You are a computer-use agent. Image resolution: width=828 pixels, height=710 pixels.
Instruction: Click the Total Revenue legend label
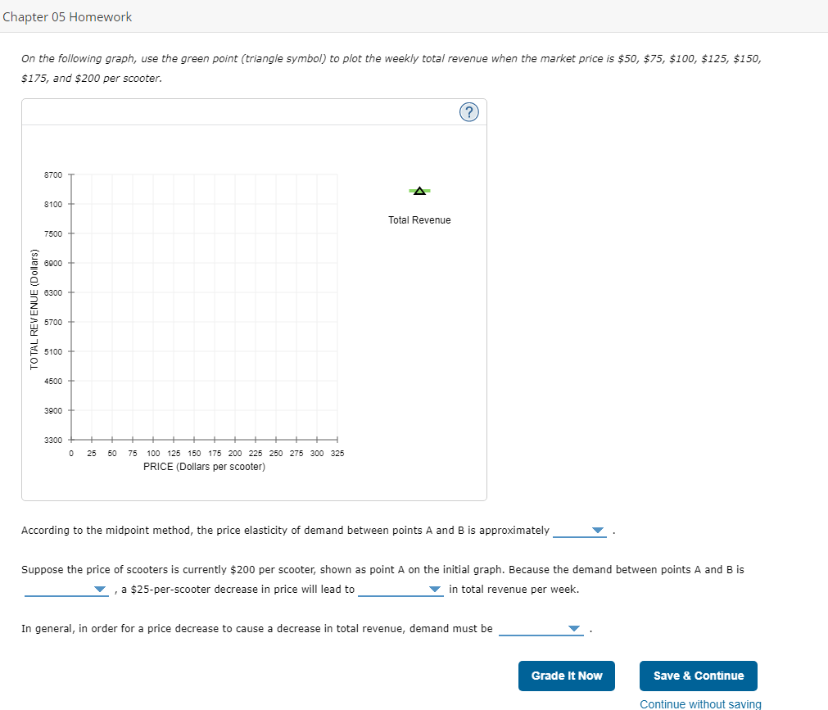coord(419,219)
